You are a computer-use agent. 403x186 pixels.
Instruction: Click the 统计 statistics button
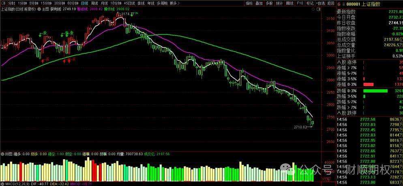279,3
